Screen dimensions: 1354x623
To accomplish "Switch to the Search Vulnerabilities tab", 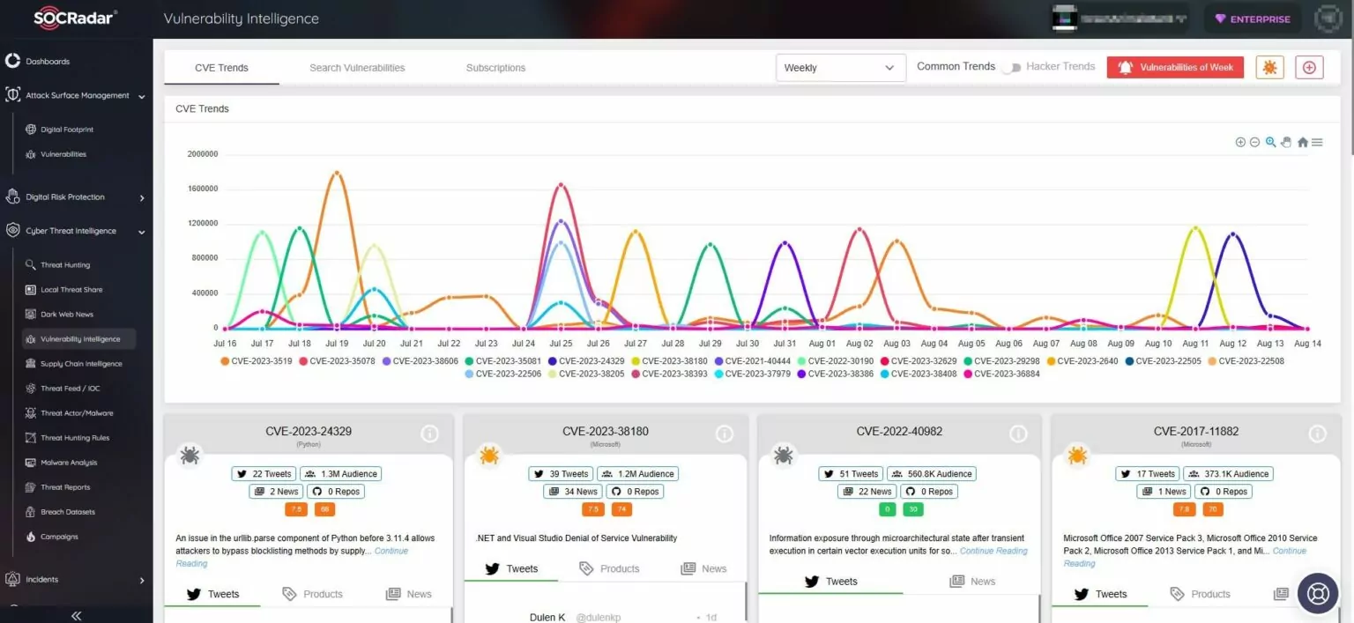I will coord(356,67).
